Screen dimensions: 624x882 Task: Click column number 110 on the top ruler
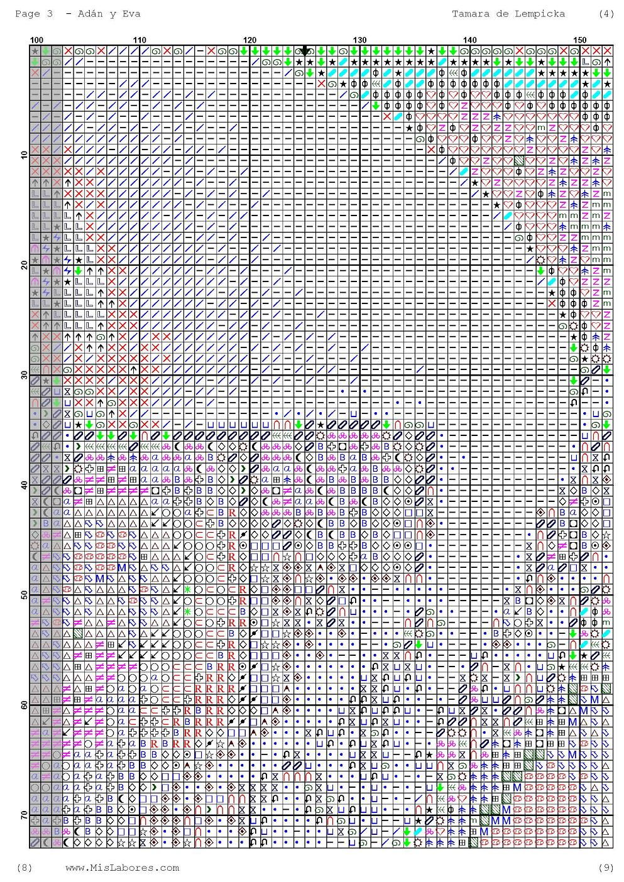pyautogui.click(x=140, y=40)
